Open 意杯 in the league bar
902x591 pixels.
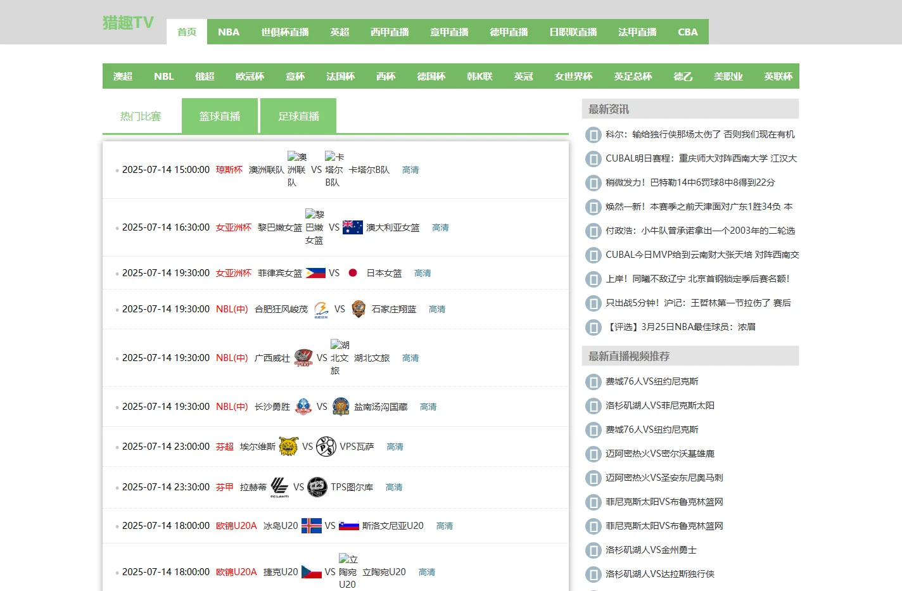pyautogui.click(x=295, y=76)
